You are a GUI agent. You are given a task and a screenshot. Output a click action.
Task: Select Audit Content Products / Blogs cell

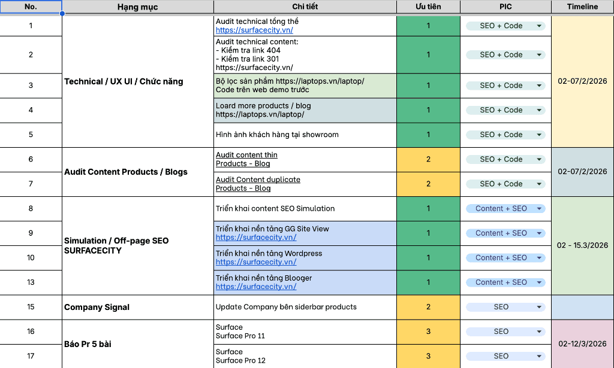[138, 172]
